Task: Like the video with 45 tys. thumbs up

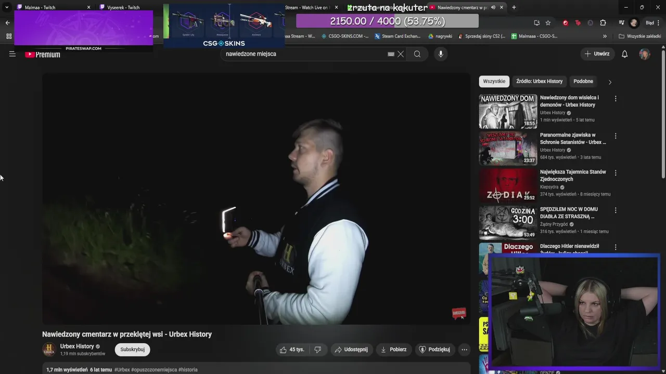Action: pyautogui.click(x=291, y=350)
